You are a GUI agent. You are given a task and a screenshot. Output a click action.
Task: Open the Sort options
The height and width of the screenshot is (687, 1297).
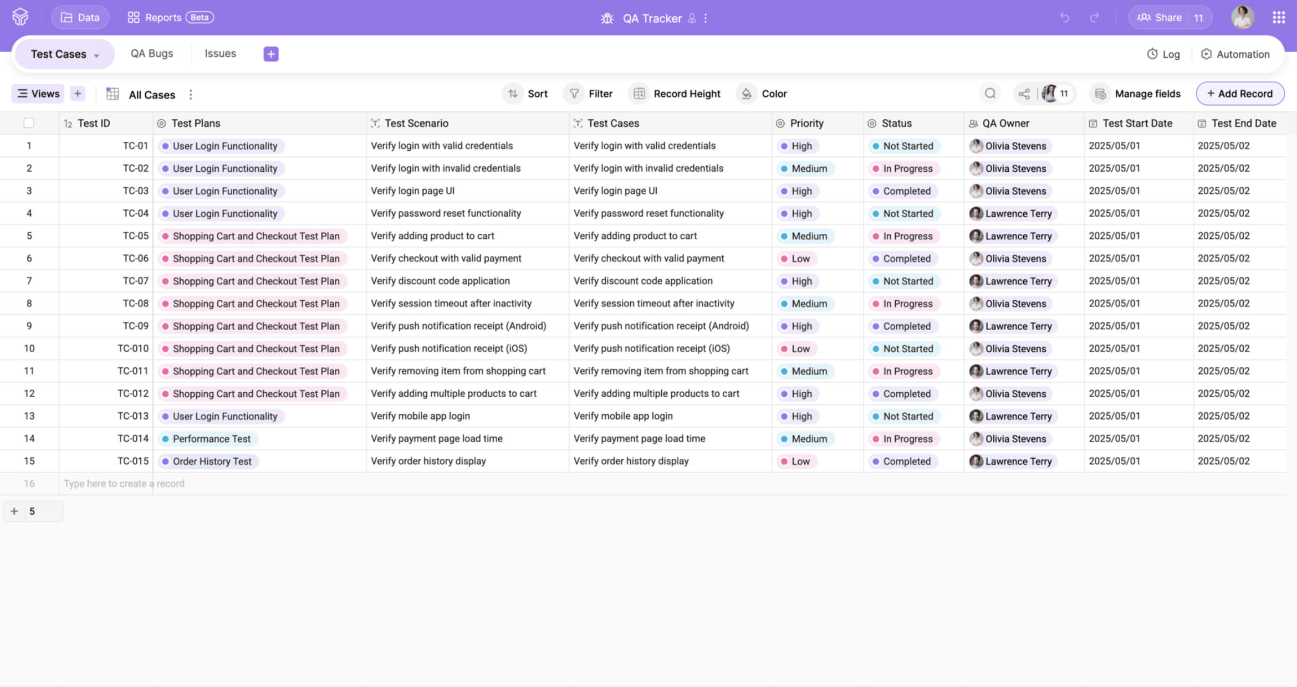tap(525, 93)
